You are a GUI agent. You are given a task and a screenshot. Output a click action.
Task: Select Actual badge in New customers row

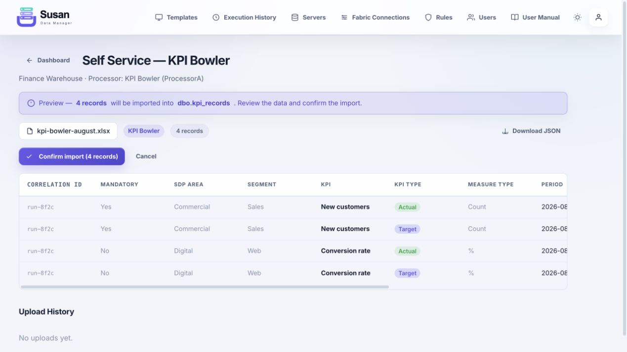pos(407,207)
